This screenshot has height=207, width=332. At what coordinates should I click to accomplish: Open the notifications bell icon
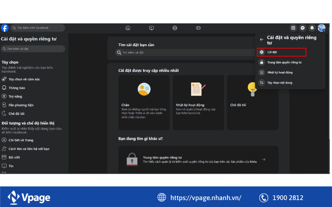pyautogui.click(x=312, y=28)
